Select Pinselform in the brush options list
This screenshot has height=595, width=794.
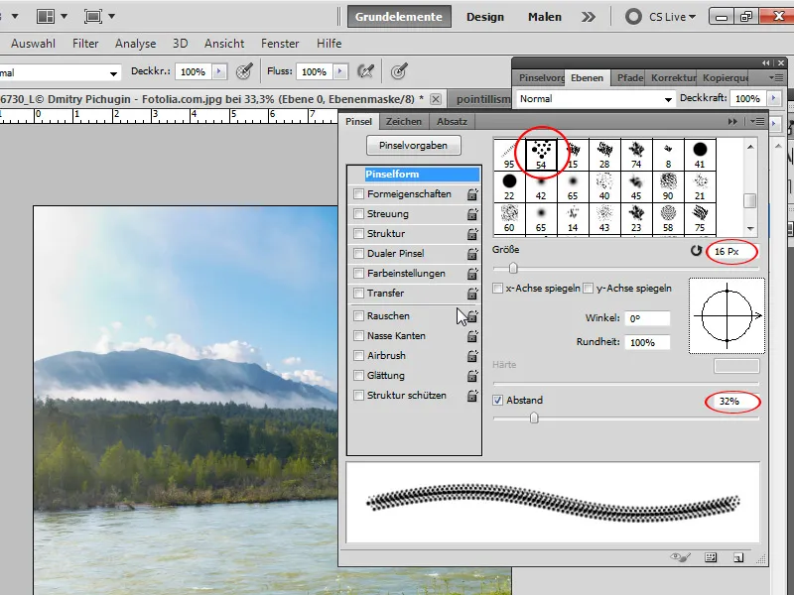(413, 175)
